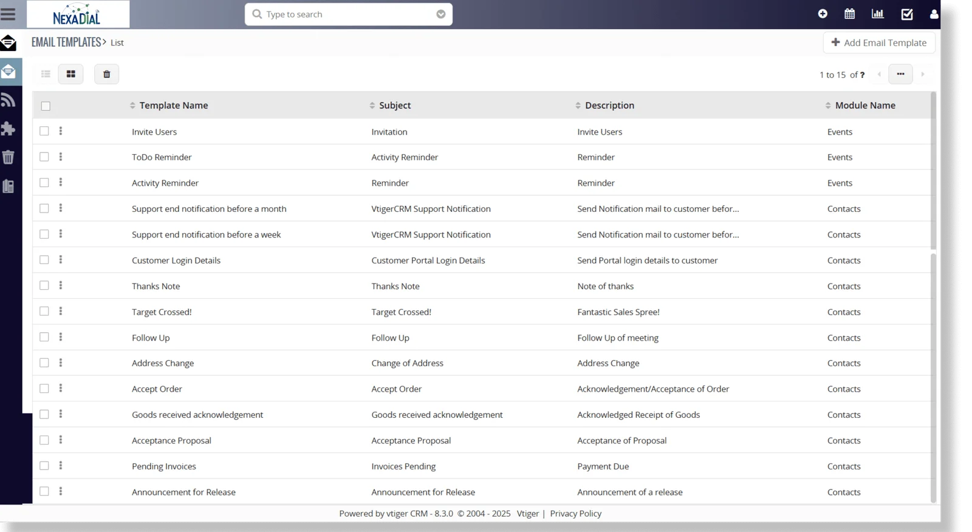Click the delete trash button
Viewport: 972px width, 532px height.
pyautogui.click(x=106, y=74)
